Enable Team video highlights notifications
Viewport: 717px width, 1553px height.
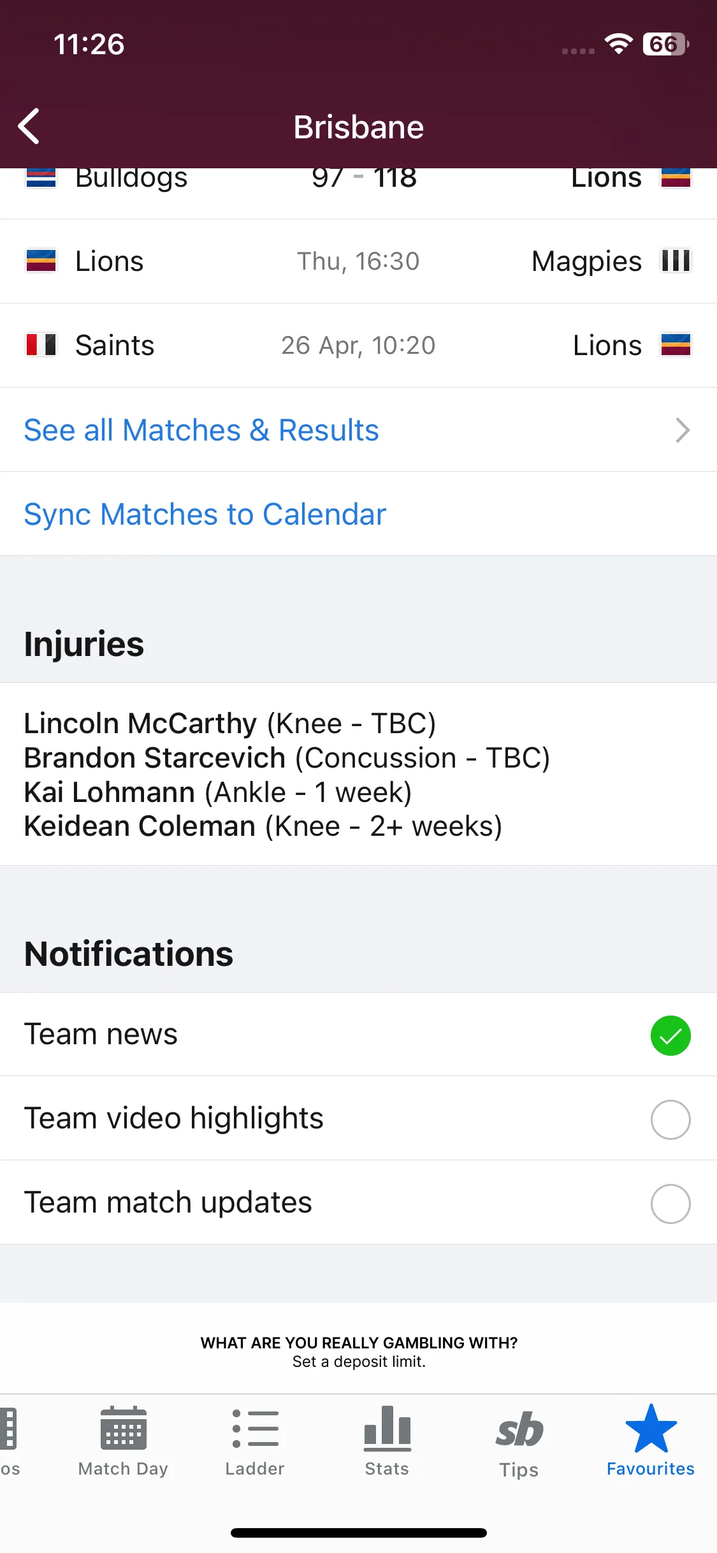point(670,1119)
